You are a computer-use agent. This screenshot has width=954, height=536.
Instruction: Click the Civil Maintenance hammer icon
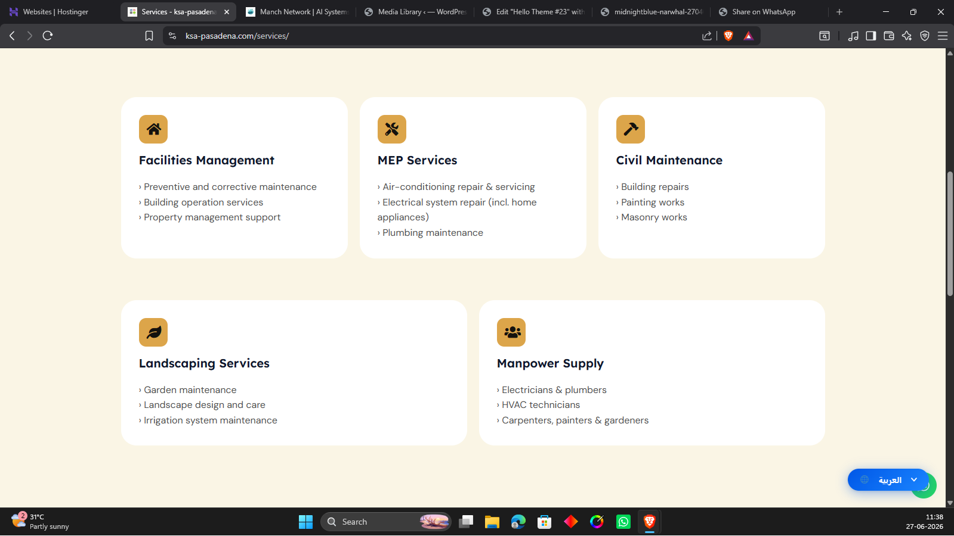coord(631,129)
